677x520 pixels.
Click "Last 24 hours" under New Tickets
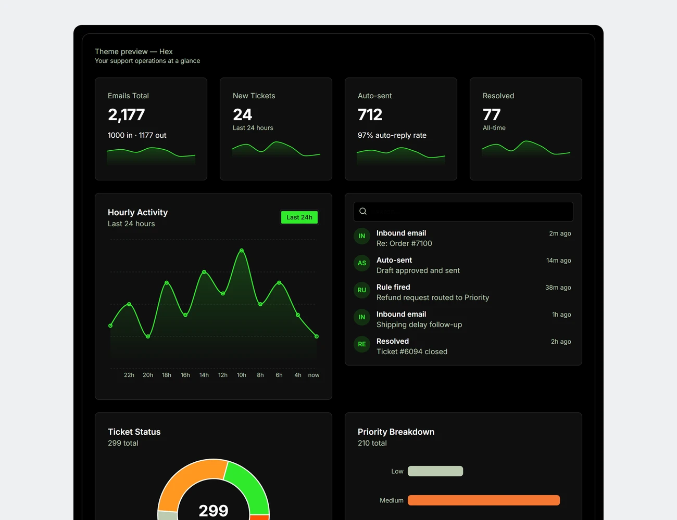253,128
